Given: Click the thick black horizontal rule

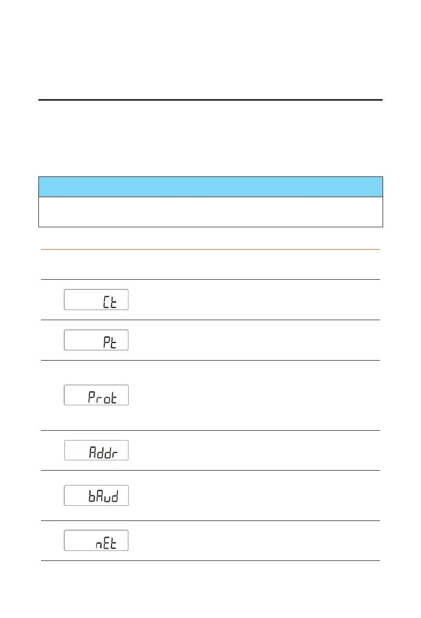Looking at the screenshot, I should tap(211, 100).
